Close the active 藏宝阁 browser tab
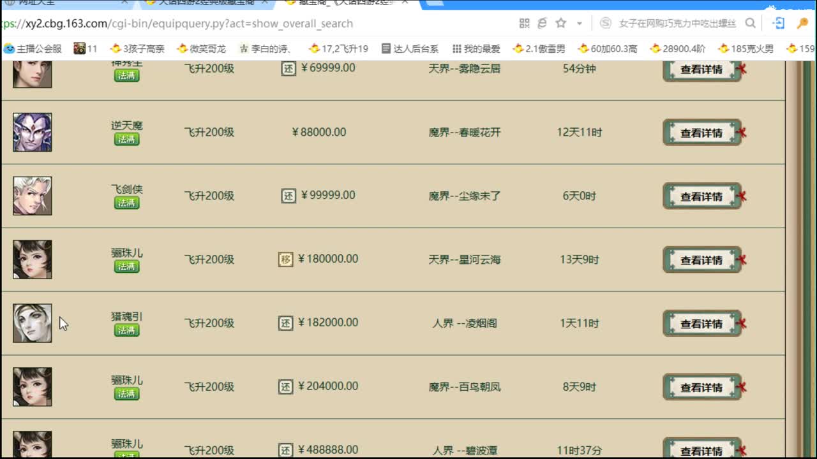The height and width of the screenshot is (459, 817). (x=405, y=3)
